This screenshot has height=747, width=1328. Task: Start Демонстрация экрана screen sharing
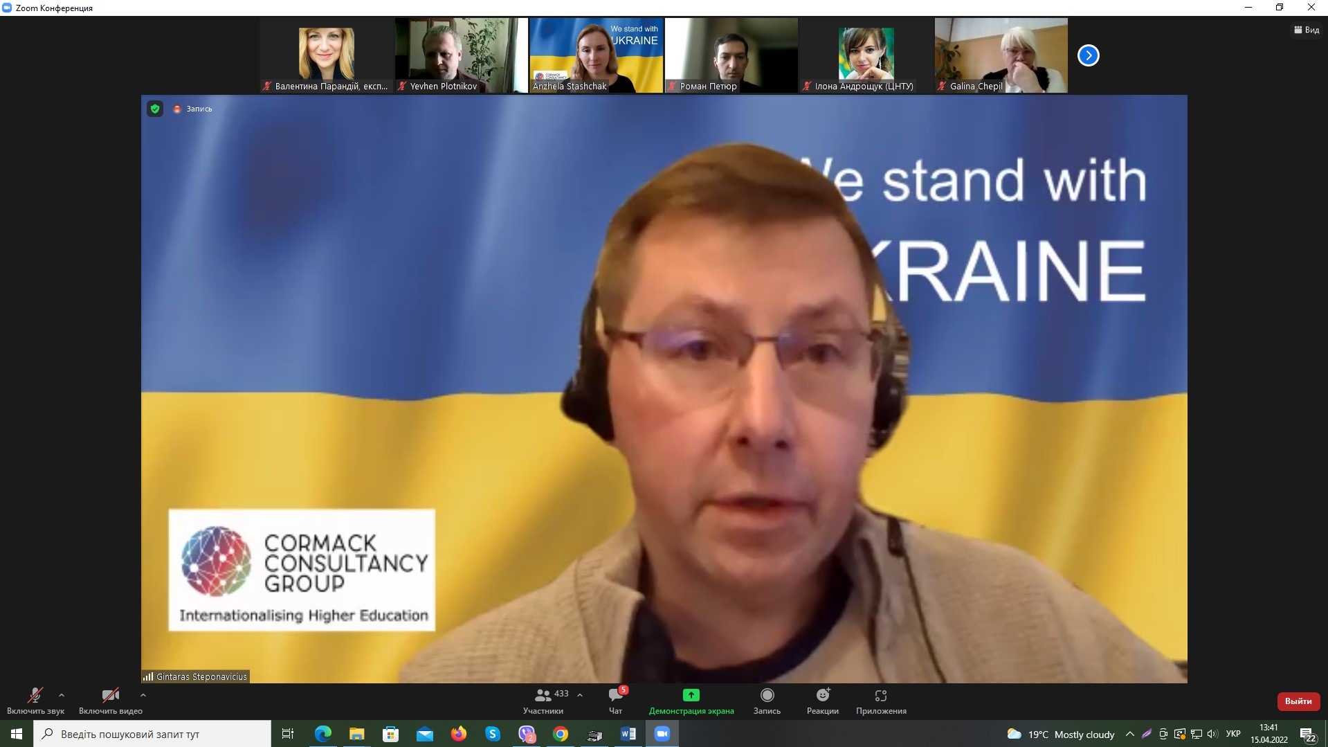coord(691,701)
